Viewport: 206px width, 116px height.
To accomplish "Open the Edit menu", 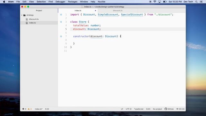I will (24, 2).
